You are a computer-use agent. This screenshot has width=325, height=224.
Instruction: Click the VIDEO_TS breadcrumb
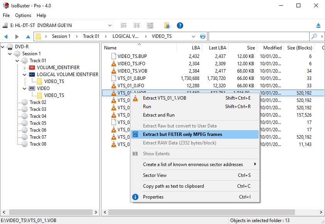162,36
